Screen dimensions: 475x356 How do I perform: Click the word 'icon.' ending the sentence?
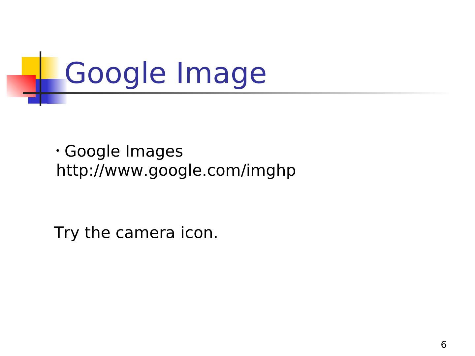(x=199, y=233)
